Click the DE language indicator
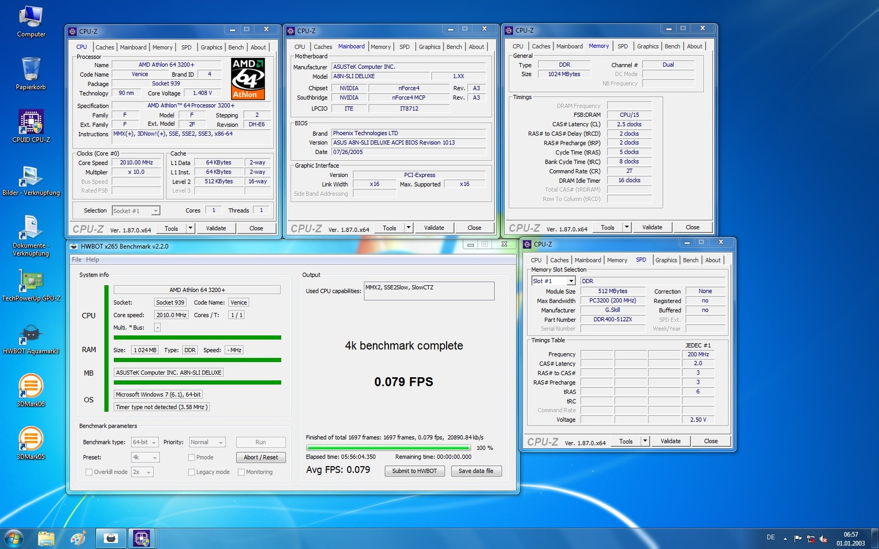The width and height of the screenshot is (879, 549). tap(771, 537)
